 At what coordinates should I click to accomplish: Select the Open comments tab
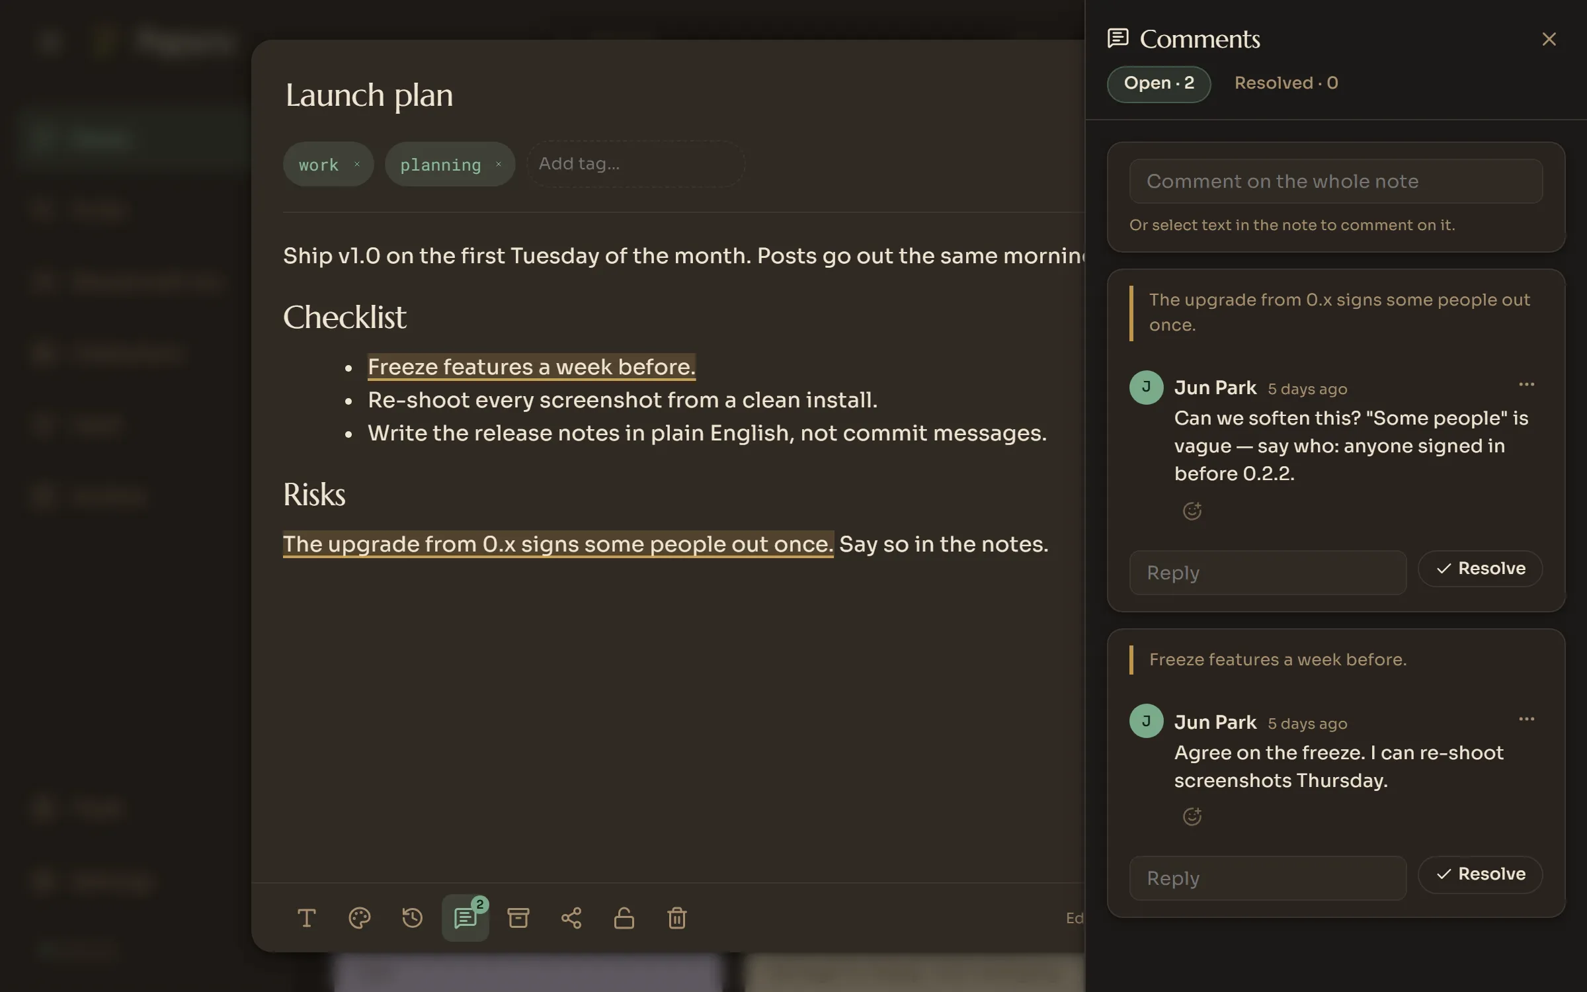click(1159, 83)
